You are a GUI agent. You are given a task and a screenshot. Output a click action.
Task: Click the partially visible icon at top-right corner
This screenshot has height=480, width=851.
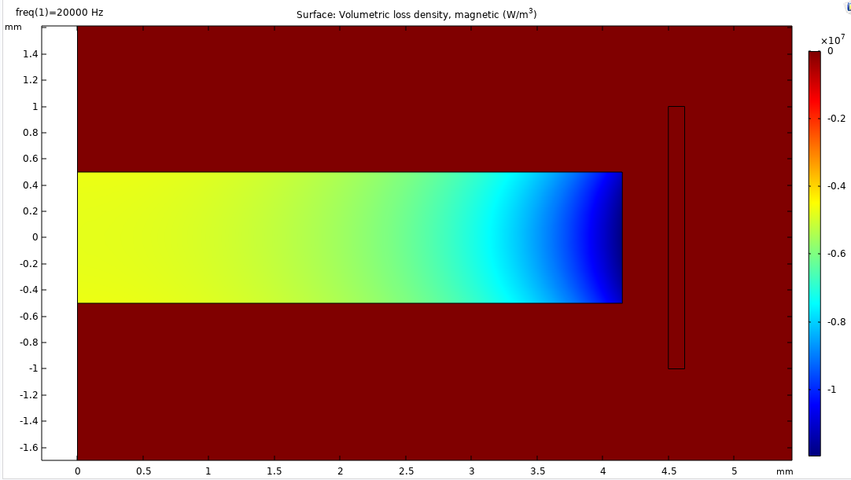click(847, 6)
